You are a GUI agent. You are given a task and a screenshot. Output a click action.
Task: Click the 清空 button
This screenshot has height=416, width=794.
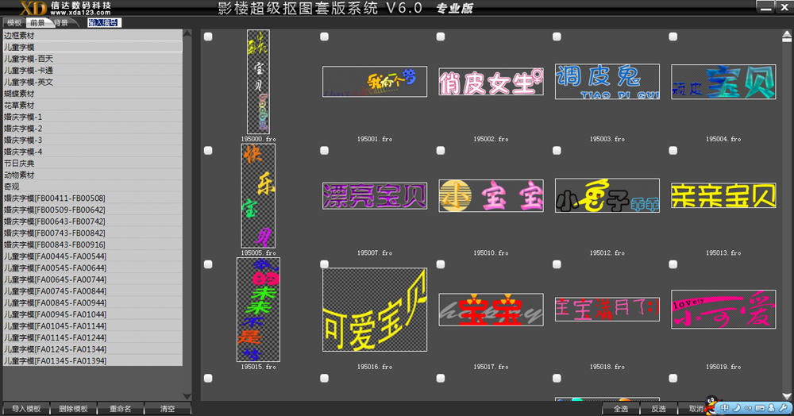point(168,408)
